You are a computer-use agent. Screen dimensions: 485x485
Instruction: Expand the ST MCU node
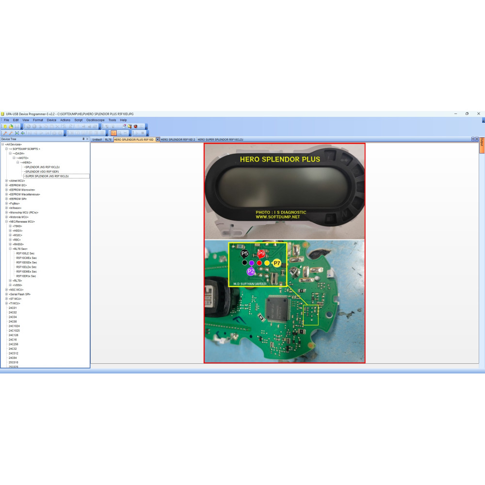pos(6,299)
